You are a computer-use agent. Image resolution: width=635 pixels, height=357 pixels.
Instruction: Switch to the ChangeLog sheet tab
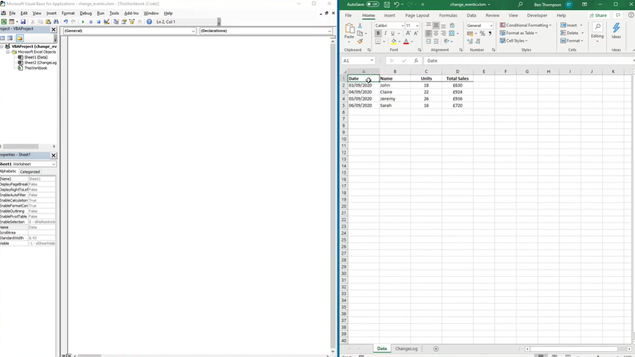406,348
